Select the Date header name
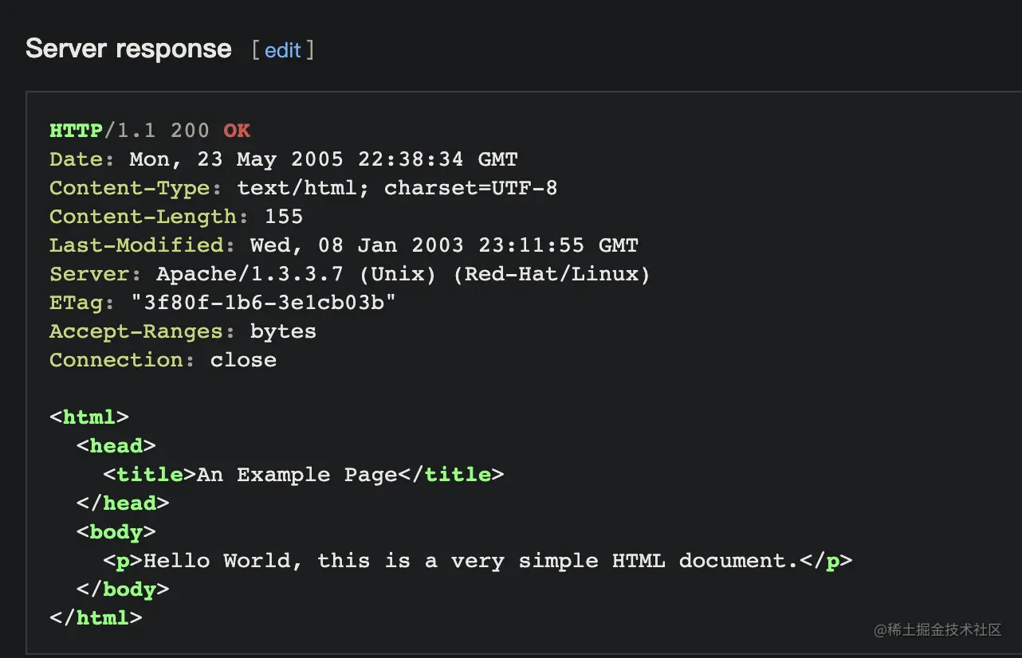 (77, 159)
